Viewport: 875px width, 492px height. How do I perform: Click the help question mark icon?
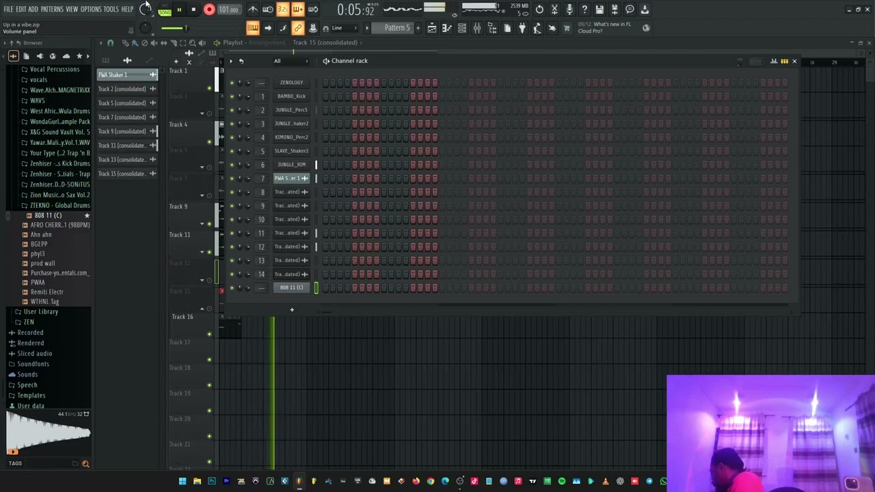(x=584, y=10)
